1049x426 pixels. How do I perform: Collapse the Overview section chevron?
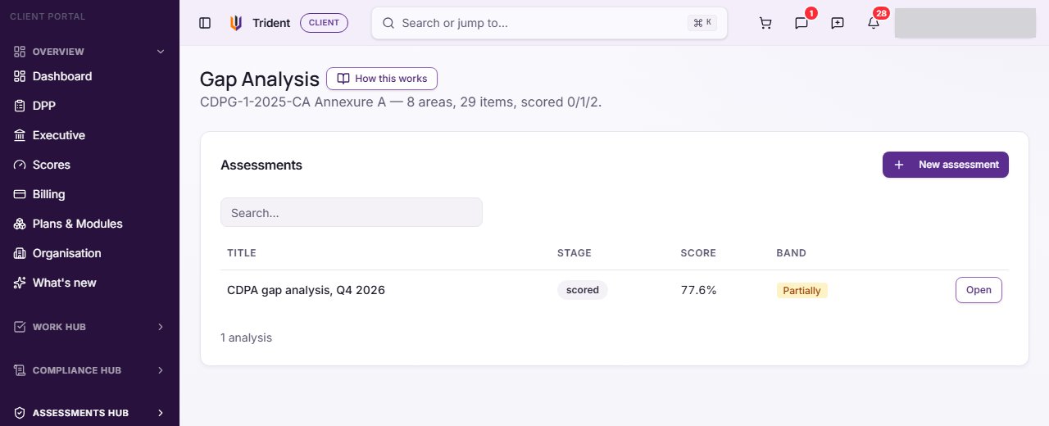(x=161, y=52)
